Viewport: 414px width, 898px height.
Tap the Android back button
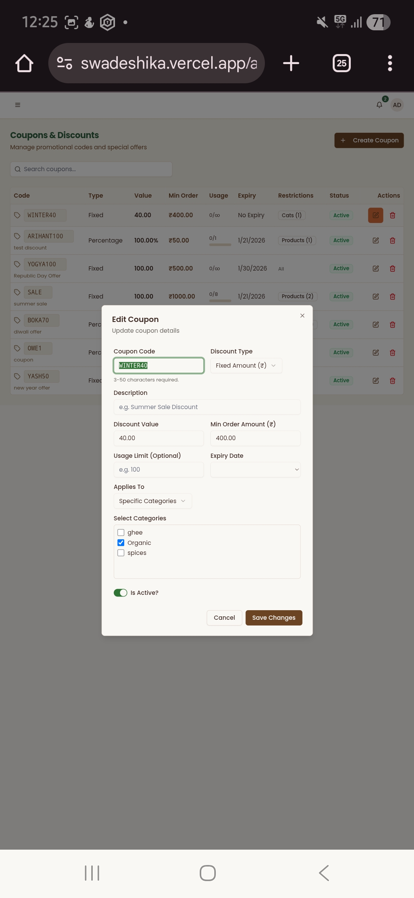pos(324,873)
